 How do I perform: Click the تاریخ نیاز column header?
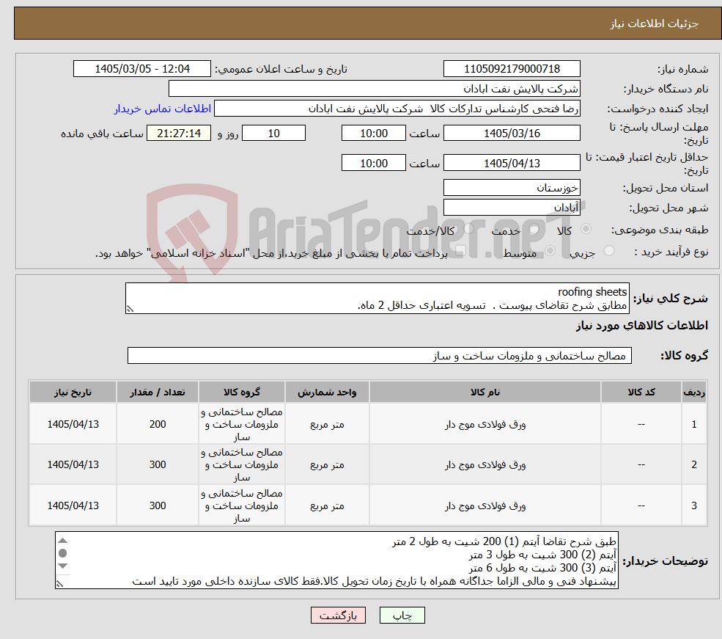pos(73,392)
